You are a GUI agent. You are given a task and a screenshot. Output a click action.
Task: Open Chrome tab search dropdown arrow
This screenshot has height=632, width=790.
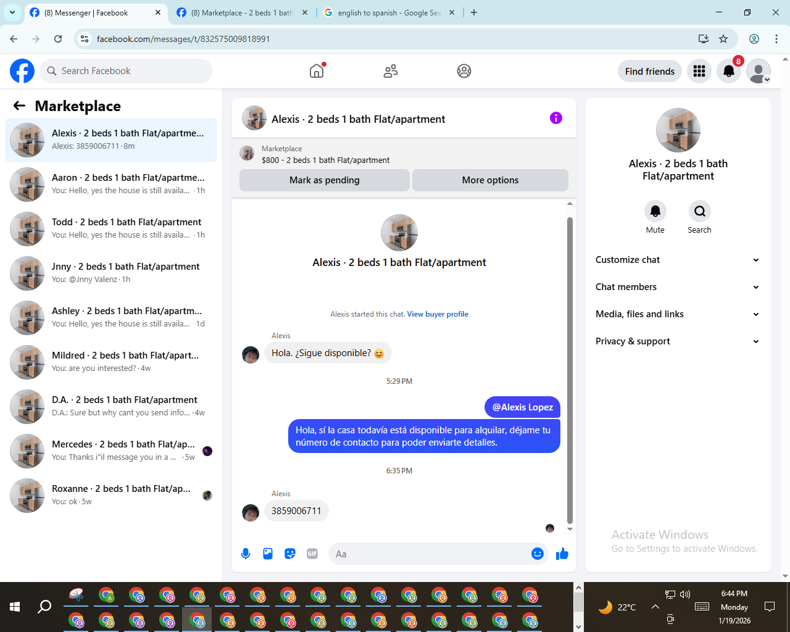pyautogui.click(x=12, y=12)
